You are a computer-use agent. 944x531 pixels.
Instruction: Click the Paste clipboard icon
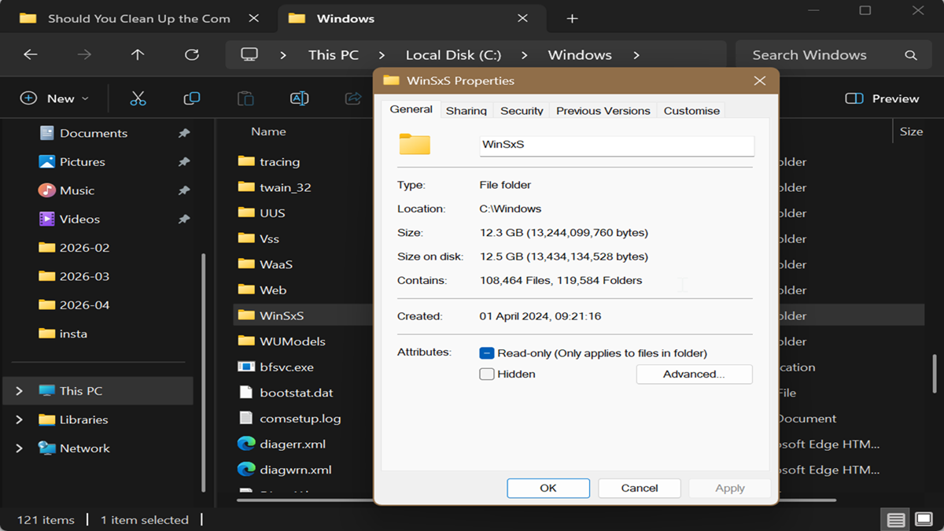pyautogui.click(x=245, y=98)
